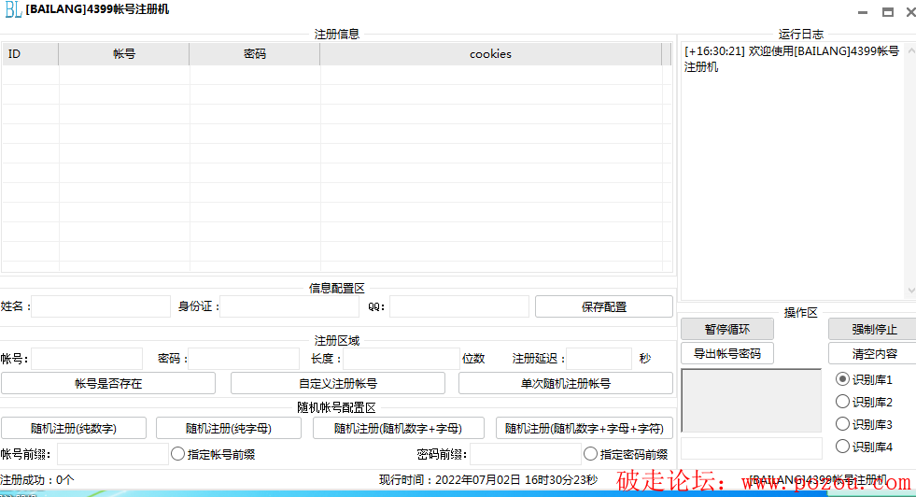
Task: Click the 现行时间 status text
Action: 488,480
